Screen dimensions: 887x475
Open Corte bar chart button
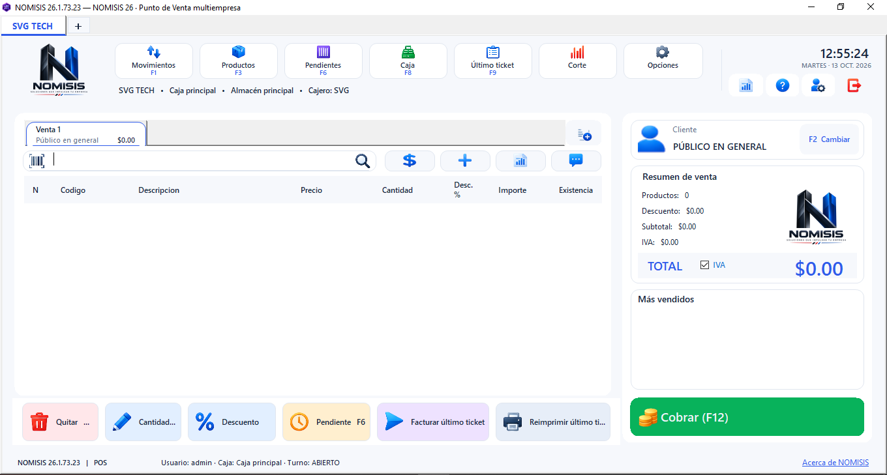(578, 61)
